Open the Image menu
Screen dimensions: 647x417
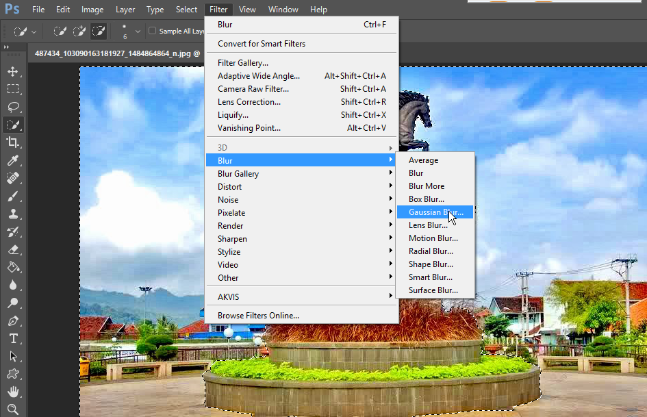point(92,9)
